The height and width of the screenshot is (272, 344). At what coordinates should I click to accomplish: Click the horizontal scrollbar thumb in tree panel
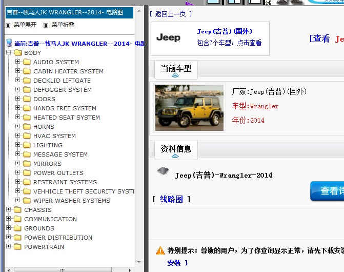tap(63, 270)
